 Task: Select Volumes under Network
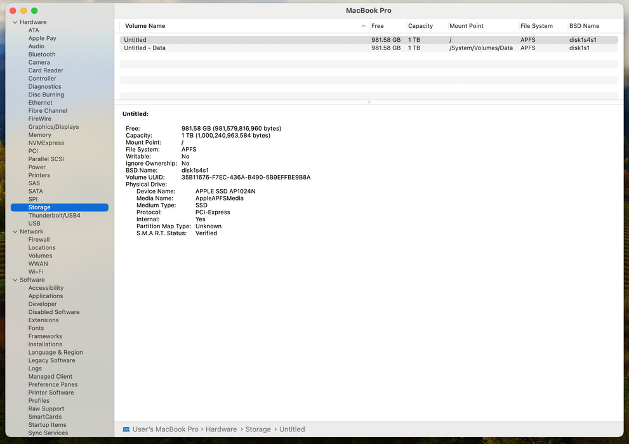[x=40, y=256]
